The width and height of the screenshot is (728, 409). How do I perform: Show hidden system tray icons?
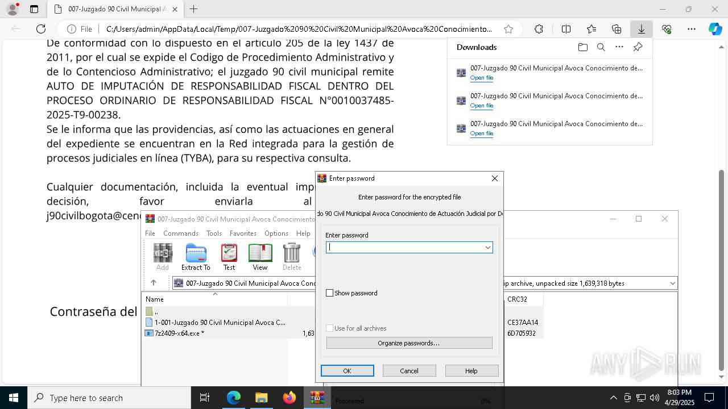[x=613, y=398]
